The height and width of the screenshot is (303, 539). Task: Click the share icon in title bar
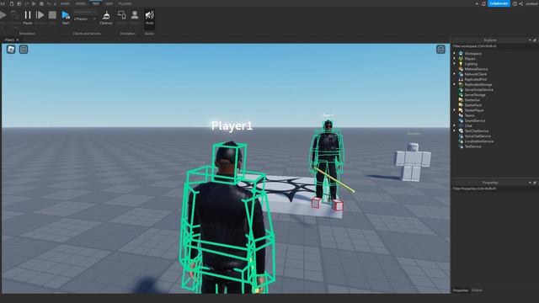(x=520, y=3)
